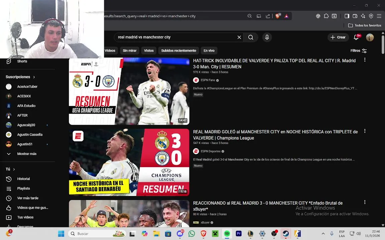The image size is (385, 240).
Task: Open the Brave VPN shield icon
Action: coord(371,16)
